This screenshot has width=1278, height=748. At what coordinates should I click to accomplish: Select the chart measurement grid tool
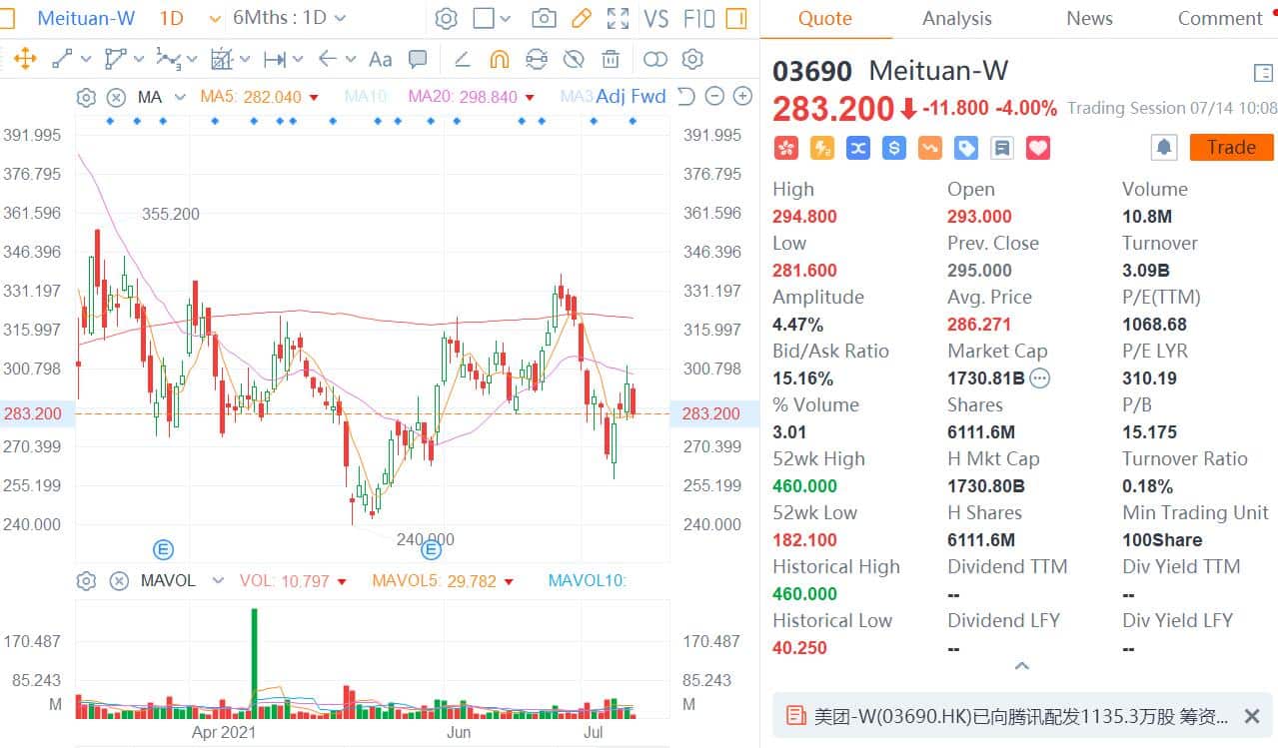pyautogui.click(x=222, y=59)
